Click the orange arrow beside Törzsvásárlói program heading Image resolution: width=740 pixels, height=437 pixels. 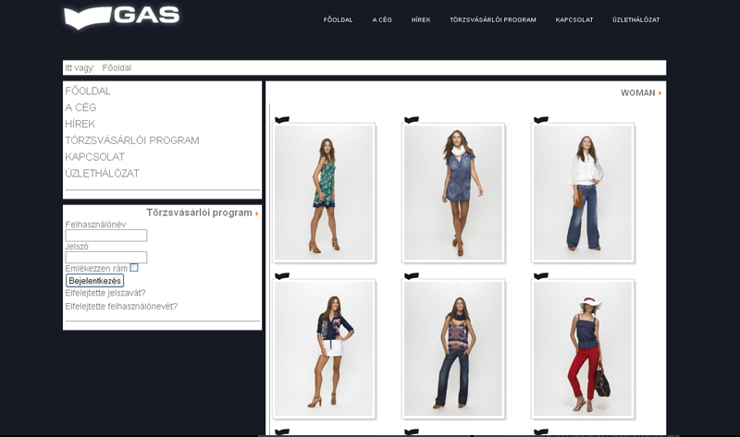[x=256, y=213]
